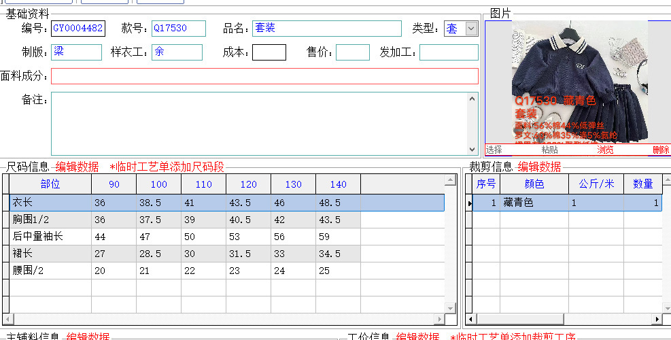The image size is (671, 340).
Task: Click size table vertical scrollbar up arrow
Action: click(450, 180)
